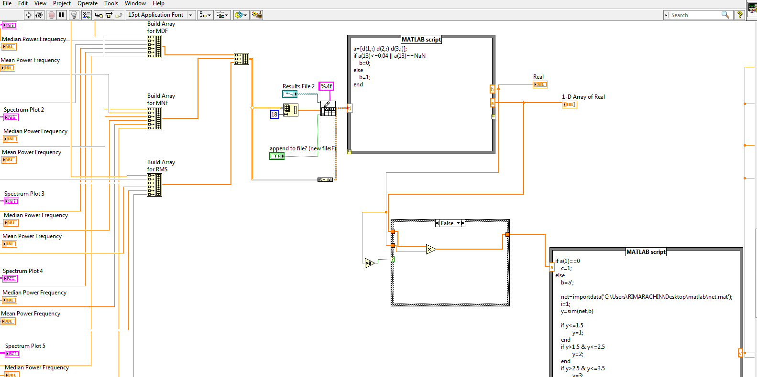The width and height of the screenshot is (757, 377).
Task: Click the bottom MATLAB script node title
Action: pyautogui.click(x=646, y=252)
